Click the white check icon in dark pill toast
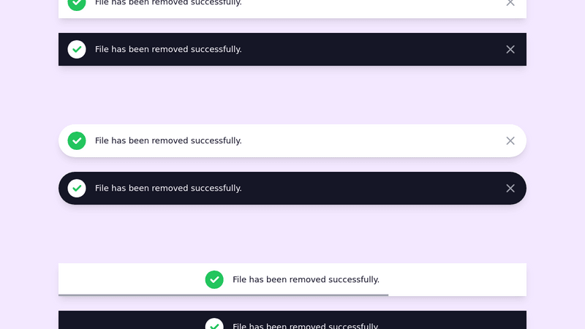This screenshot has width=585, height=329. pyautogui.click(x=77, y=189)
